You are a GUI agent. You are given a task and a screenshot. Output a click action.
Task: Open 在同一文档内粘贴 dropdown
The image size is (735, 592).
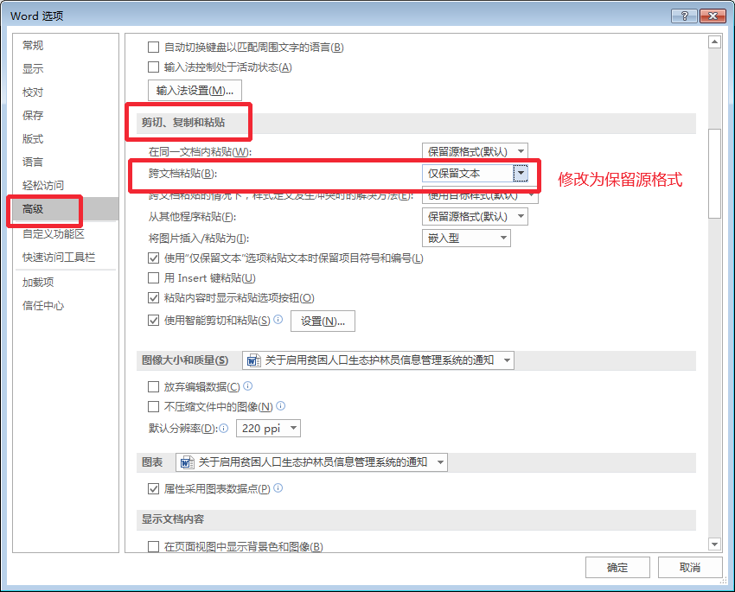(x=475, y=152)
